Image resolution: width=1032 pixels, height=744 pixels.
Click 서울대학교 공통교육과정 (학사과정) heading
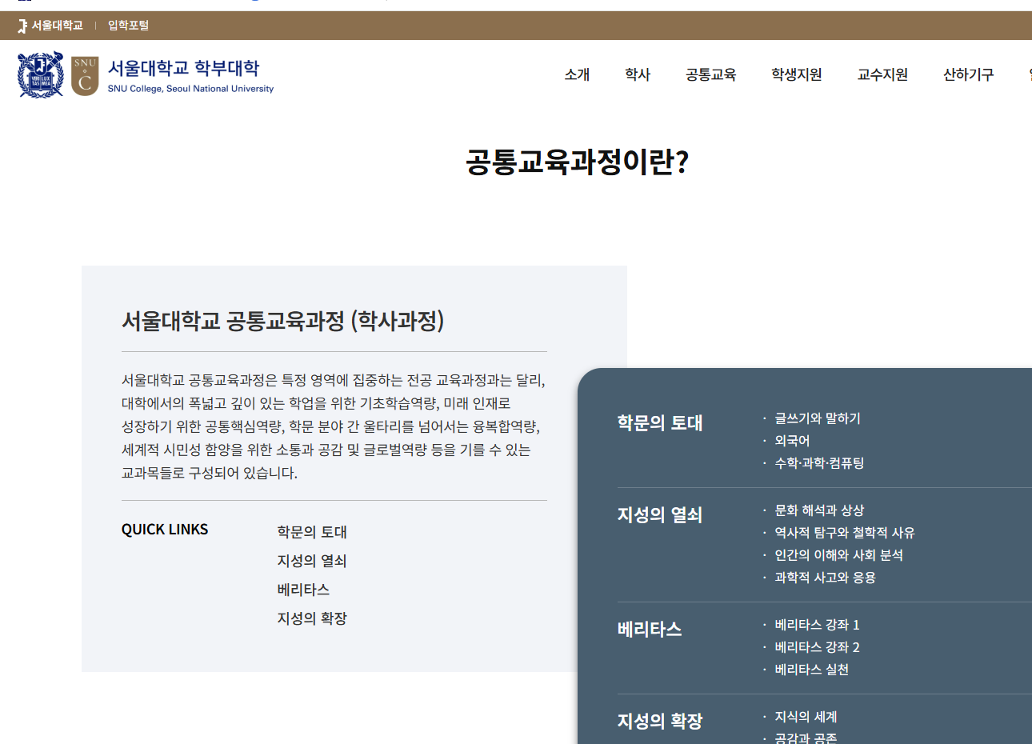point(282,321)
